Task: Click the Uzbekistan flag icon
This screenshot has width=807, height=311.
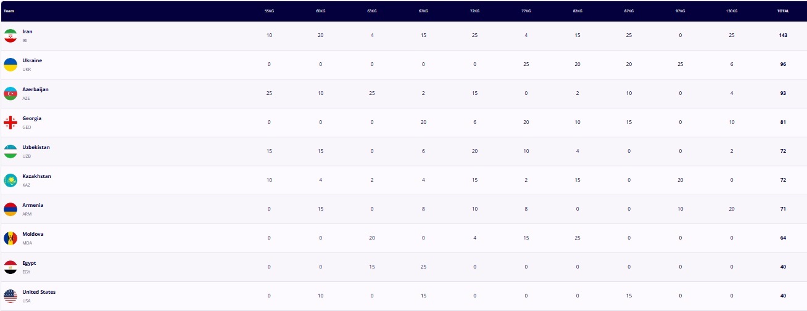Action: click(x=10, y=151)
